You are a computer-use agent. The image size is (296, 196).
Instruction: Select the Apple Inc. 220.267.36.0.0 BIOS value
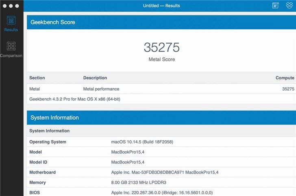tap(162, 193)
